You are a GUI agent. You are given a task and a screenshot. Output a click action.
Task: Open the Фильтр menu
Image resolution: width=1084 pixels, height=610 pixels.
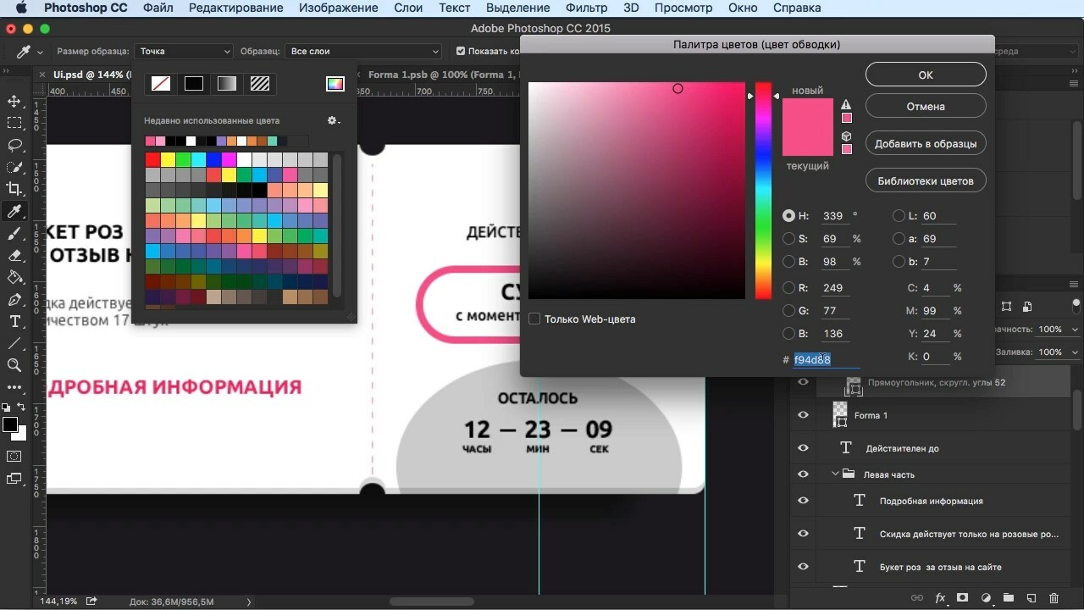pyautogui.click(x=585, y=8)
